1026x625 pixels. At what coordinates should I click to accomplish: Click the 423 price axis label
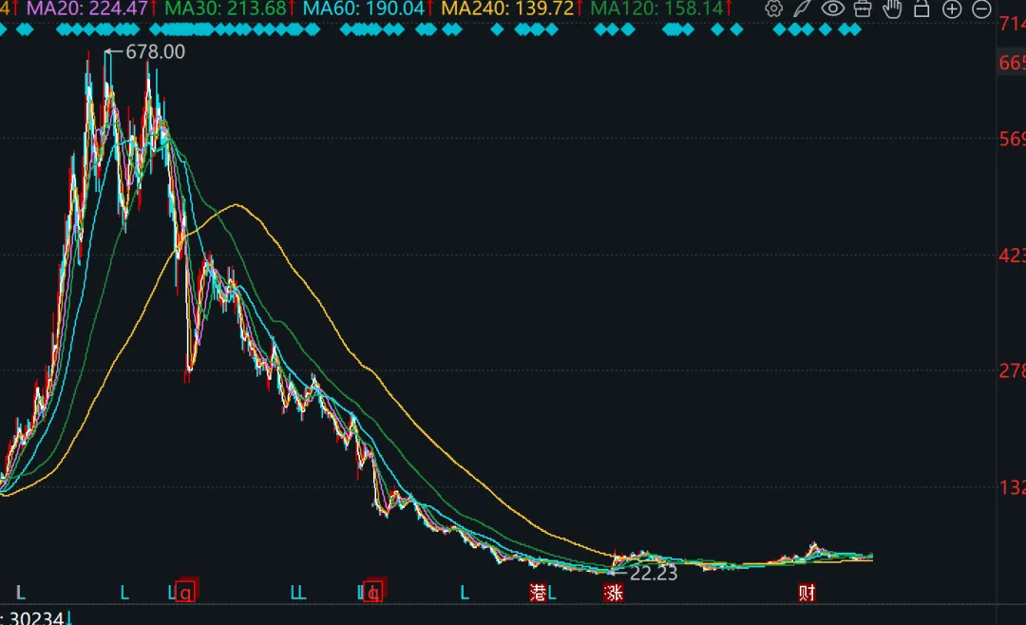(1012, 256)
